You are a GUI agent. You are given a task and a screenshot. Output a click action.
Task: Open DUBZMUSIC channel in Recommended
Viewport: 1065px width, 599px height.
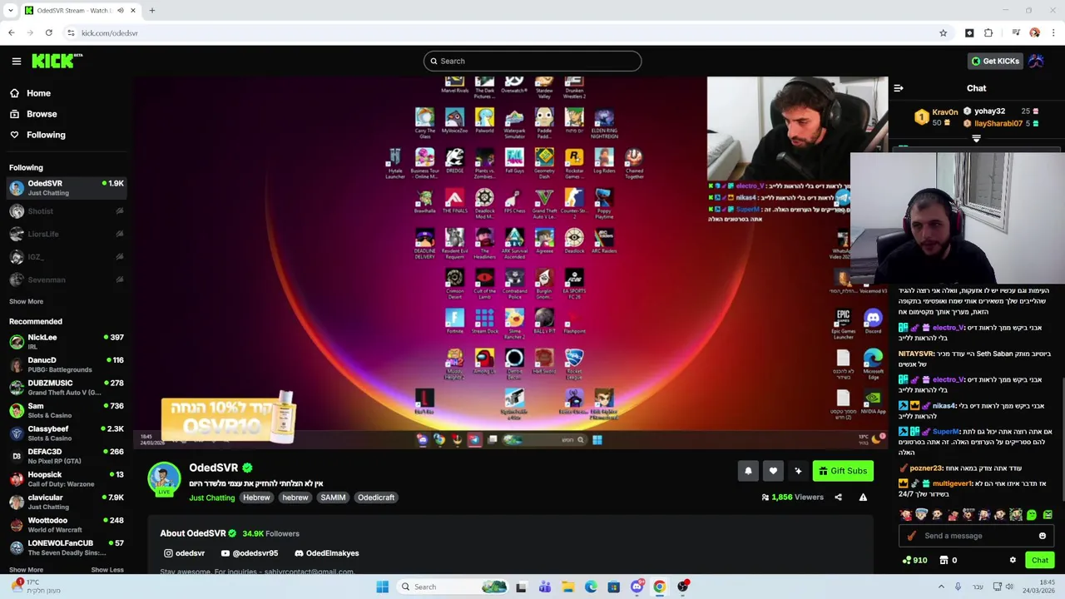(67, 388)
